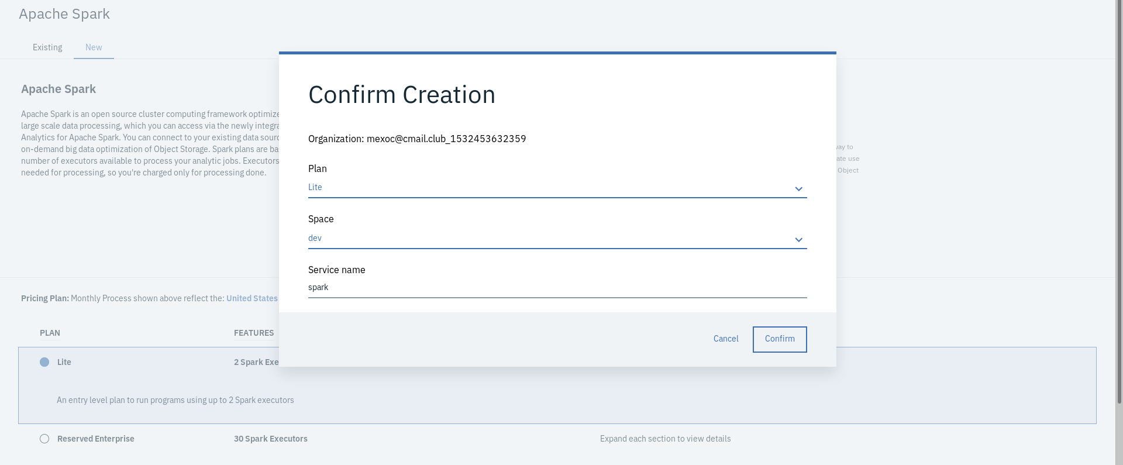Click the FEATURES column header
The image size is (1123, 465).
[254, 333]
